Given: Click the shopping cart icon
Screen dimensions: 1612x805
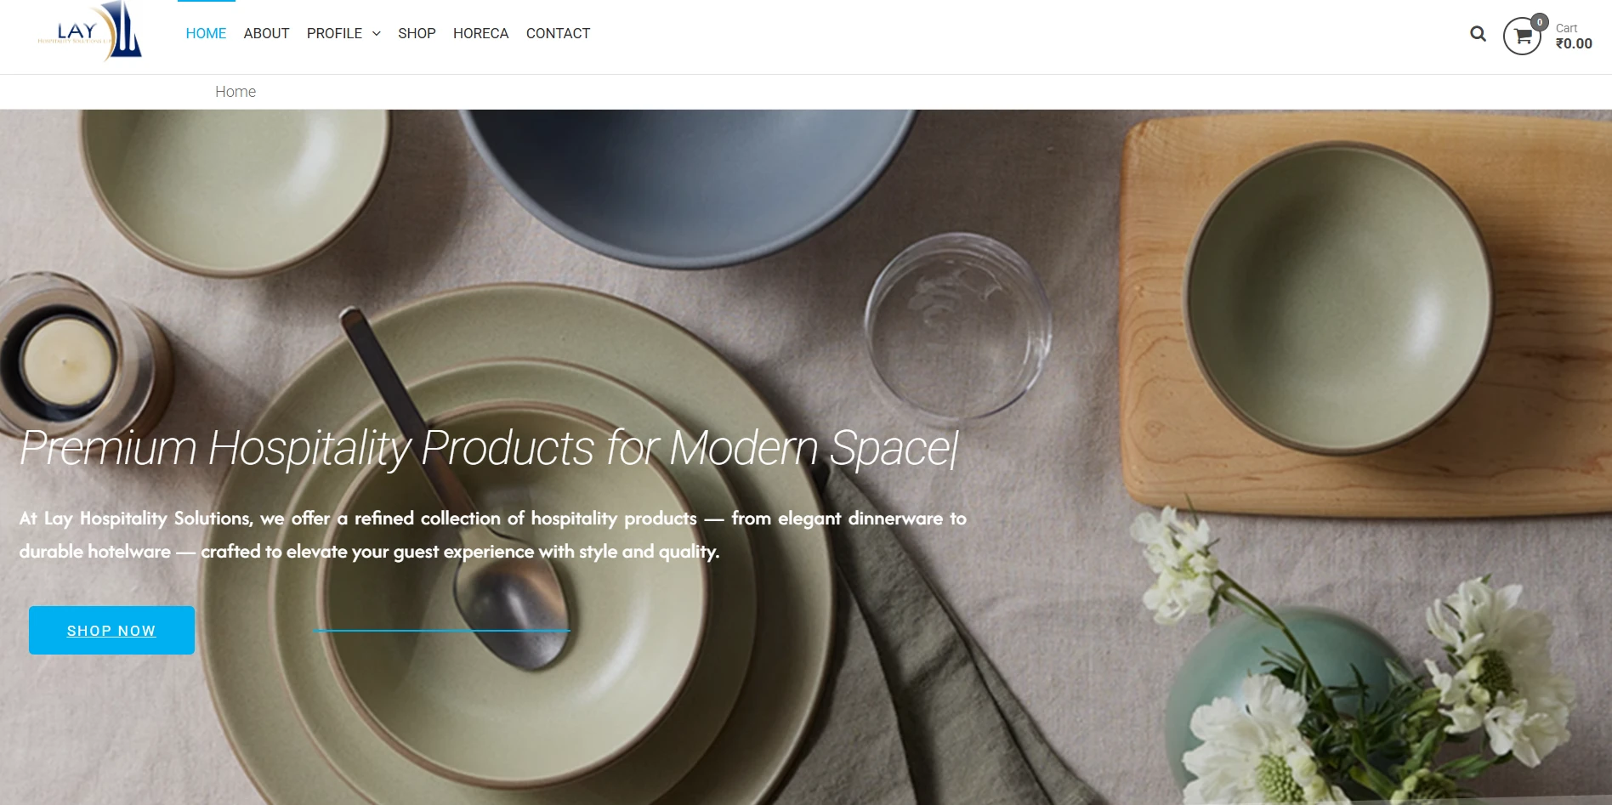Looking at the screenshot, I should (x=1521, y=36).
